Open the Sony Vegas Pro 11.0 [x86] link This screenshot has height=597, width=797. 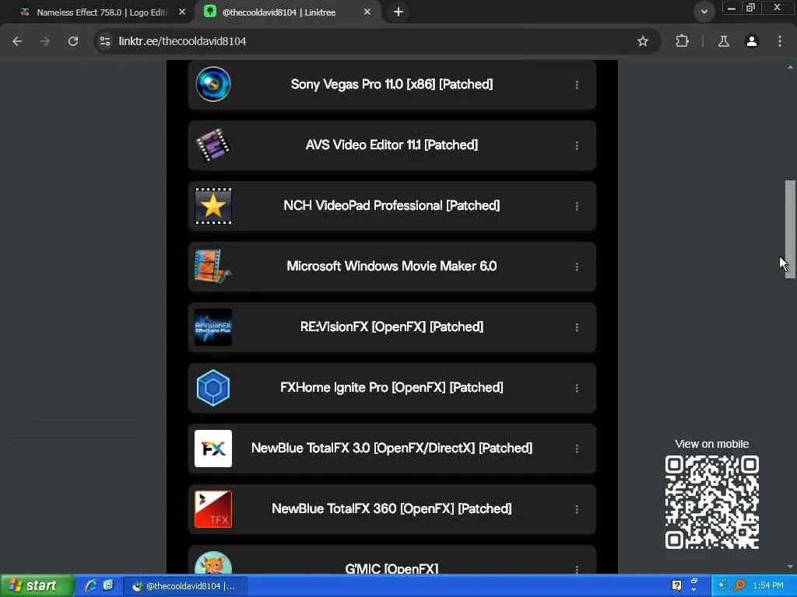point(392,84)
